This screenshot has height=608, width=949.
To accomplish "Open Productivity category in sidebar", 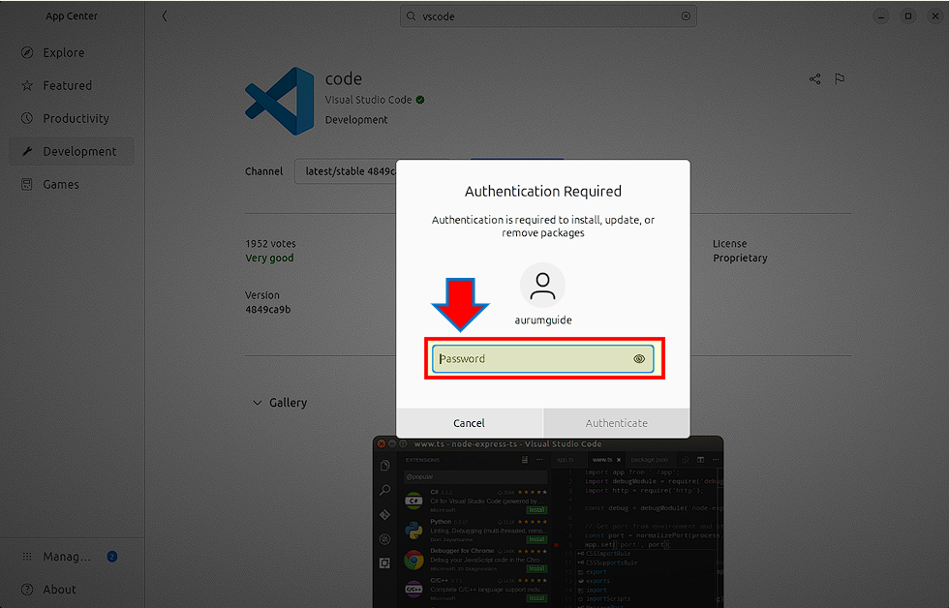I will tap(72, 118).
